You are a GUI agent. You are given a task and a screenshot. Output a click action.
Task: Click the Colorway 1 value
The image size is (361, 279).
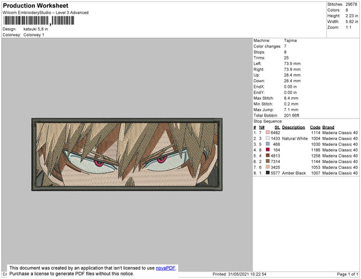tap(34, 35)
